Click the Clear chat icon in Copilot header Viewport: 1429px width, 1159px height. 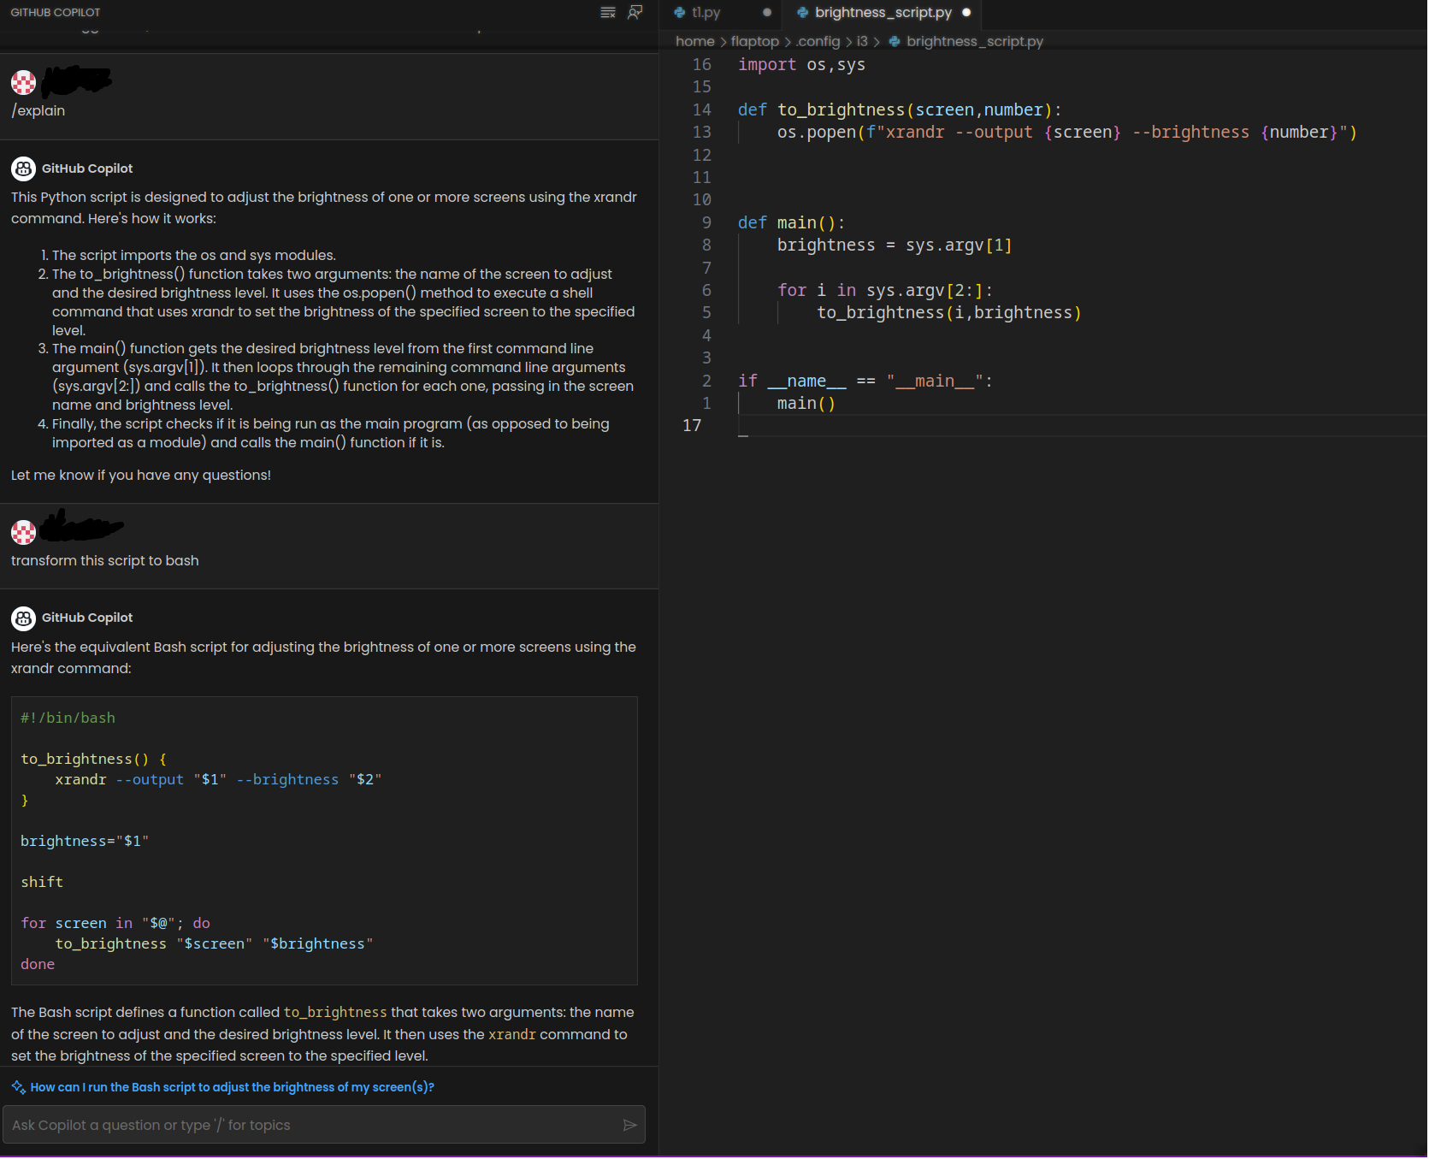608,12
